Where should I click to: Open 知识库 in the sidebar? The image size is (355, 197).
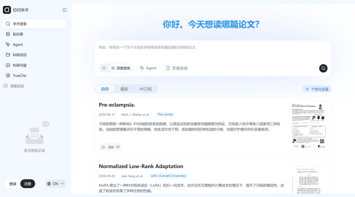(x=34, y=34)
